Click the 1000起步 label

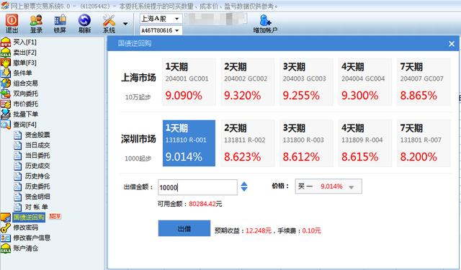coord(138,158)
